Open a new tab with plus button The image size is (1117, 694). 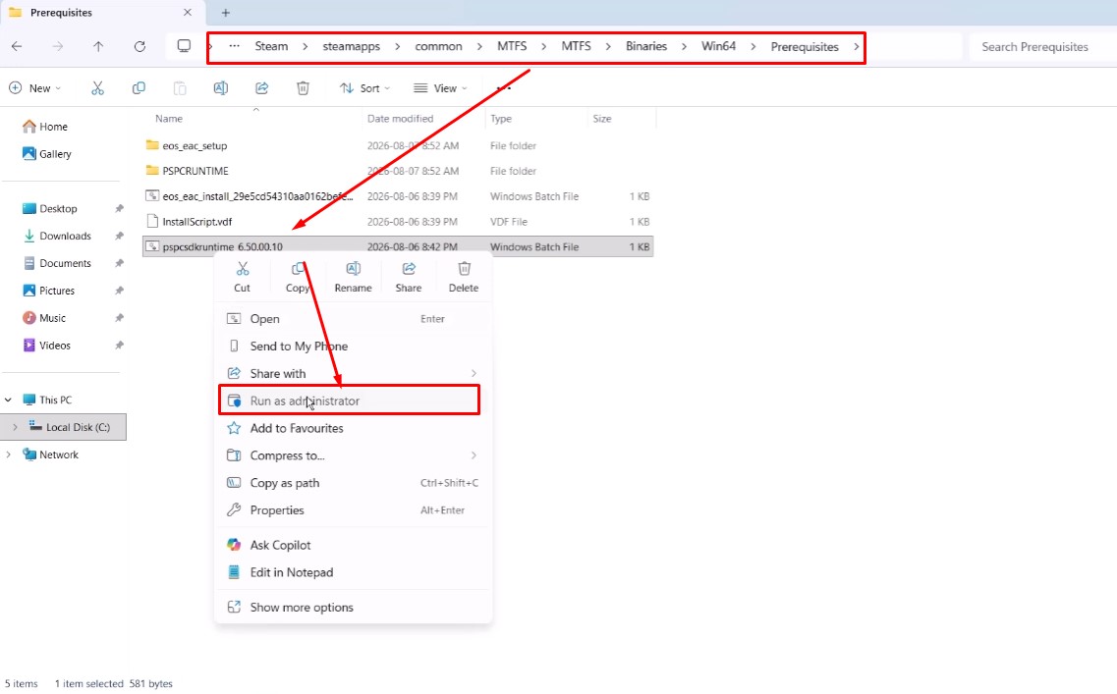coord(225,13)
